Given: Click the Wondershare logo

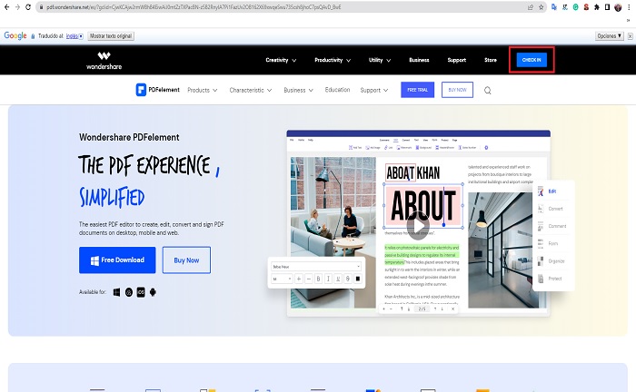Looking at the screenshot, I should [x=104, y=60].
